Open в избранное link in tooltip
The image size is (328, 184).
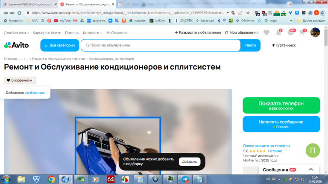(x=35, y=93)
